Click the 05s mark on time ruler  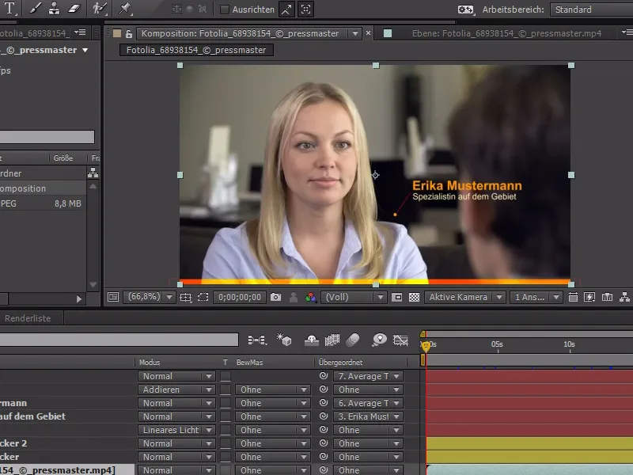pos(497,344)
